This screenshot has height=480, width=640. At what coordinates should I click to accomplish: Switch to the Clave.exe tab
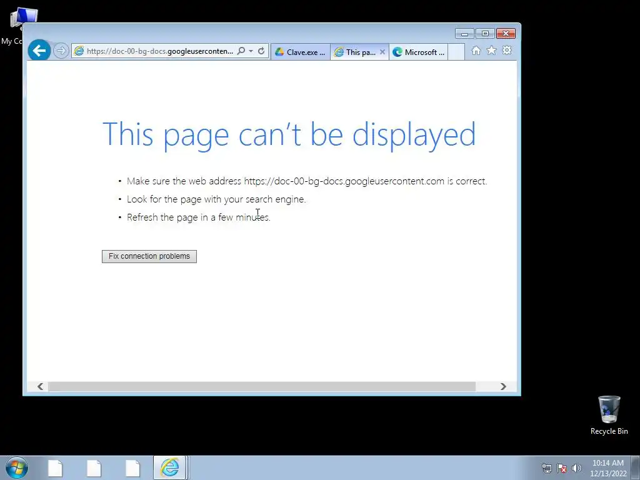pos(301,52)
